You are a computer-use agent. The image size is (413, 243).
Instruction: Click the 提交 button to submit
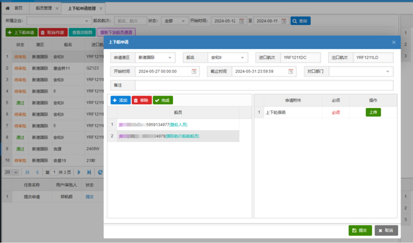[x=360, y=230]
